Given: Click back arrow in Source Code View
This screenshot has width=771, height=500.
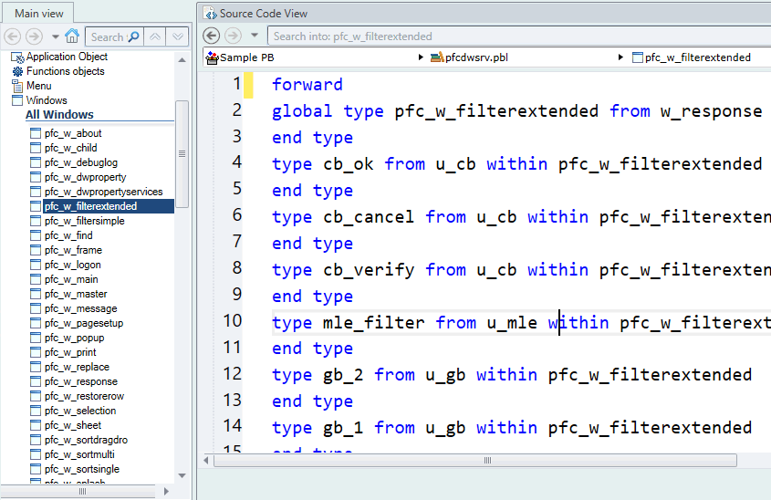Looking at the screenshot, I should click(x=212, y=36).
